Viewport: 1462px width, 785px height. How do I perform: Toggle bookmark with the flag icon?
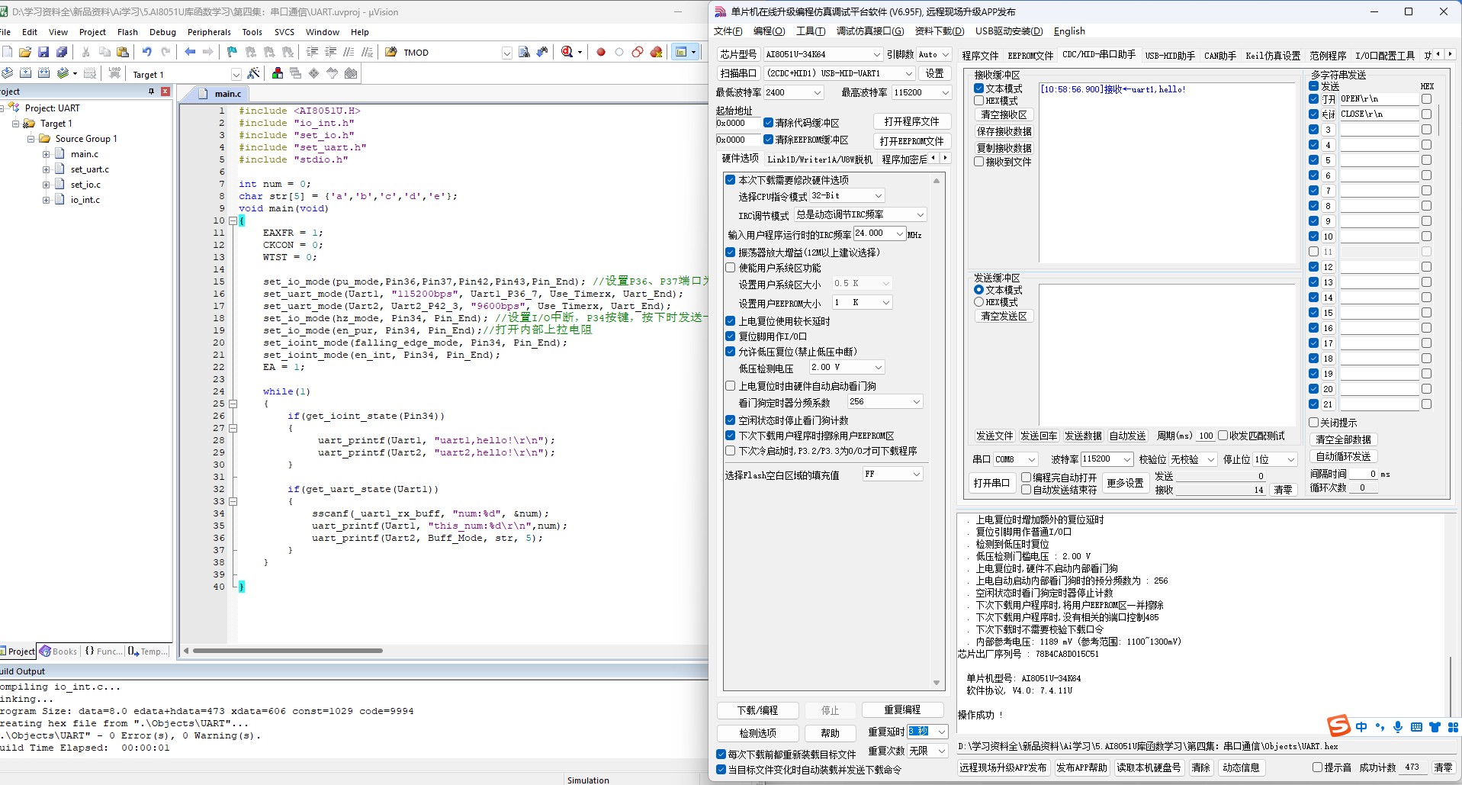point(232,52)
